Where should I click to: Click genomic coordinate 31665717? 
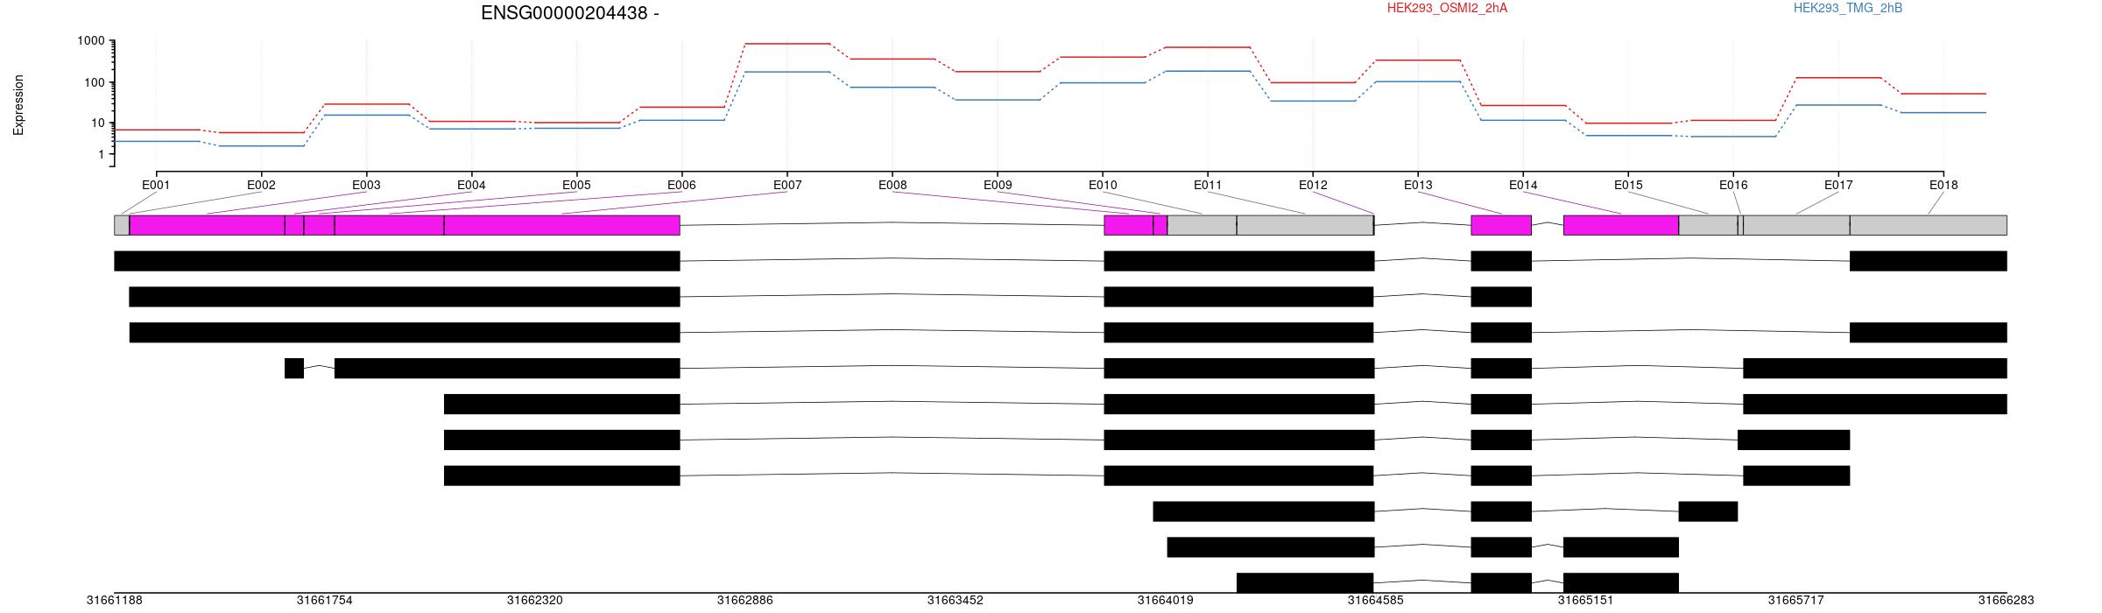pyautogui.click(x=1796, y=601)
